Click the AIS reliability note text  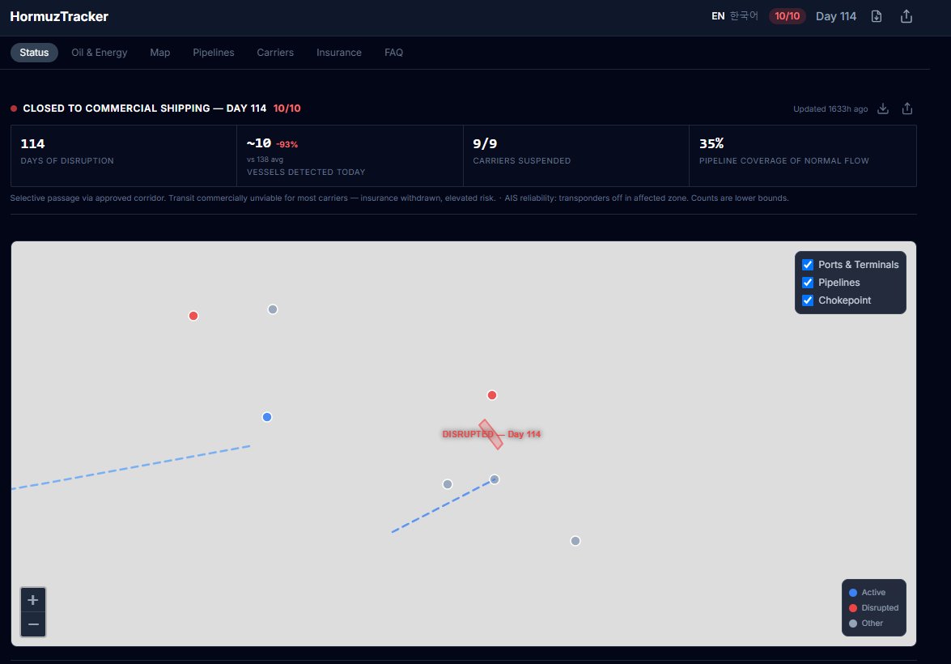pos(647,198)
